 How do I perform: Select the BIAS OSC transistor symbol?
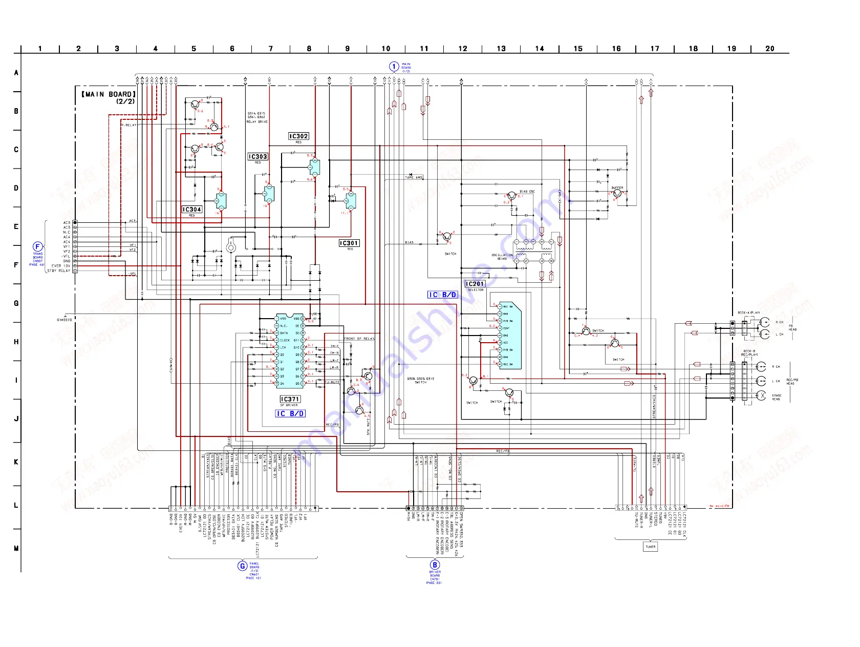click(x=511, y=196)
